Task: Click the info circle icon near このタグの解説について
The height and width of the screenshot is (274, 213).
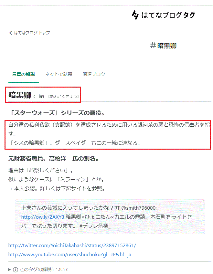Action: click(16, 269)
